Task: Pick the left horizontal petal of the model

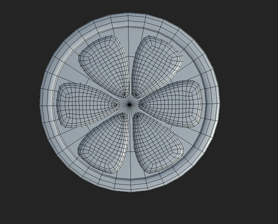Action: click(88, 105)
